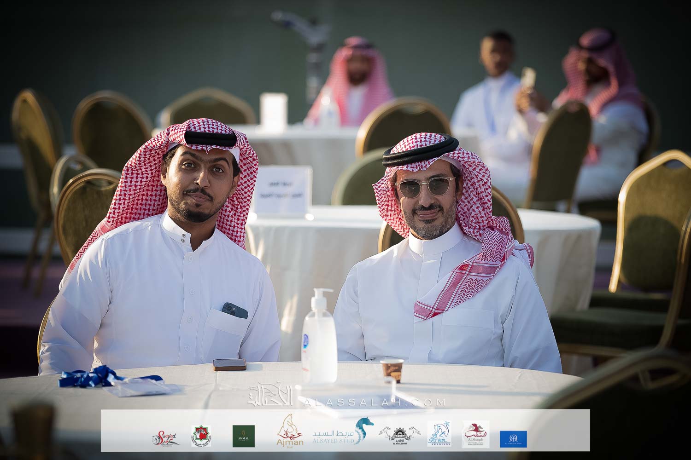Click the small brown coffee cup
This screenshot has height=460, width=691.
click(392, 370)
